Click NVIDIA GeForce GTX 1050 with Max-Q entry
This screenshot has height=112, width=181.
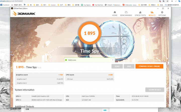click(47, 100)
